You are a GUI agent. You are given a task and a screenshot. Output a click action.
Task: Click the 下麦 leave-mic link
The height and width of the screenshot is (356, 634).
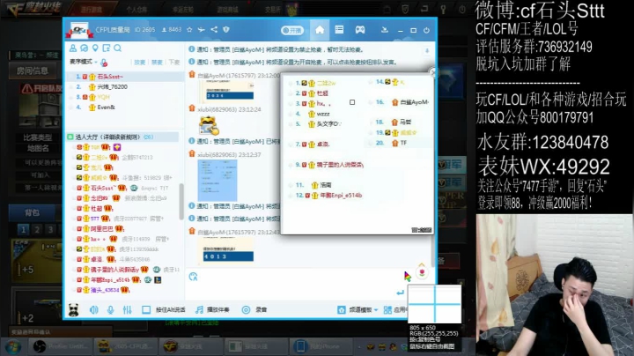pos(174,63)
